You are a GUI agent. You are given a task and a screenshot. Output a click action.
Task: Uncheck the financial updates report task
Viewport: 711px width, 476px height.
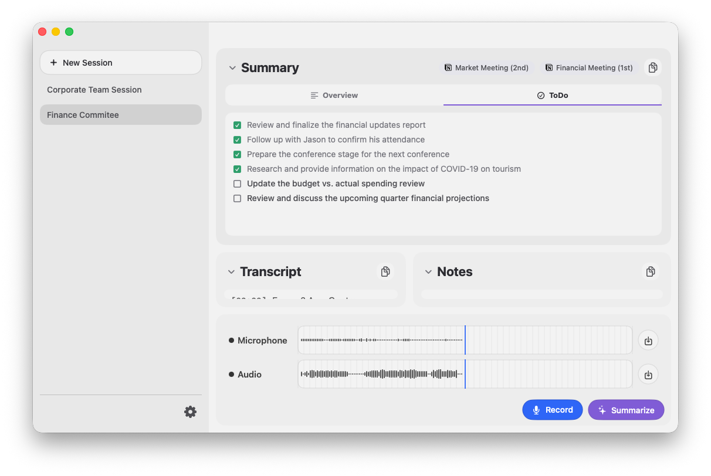pos(237,125)
